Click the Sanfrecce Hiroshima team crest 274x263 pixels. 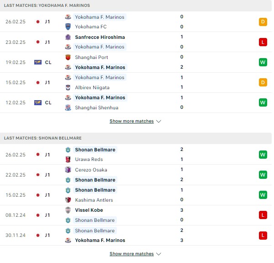tap(68, 37)
